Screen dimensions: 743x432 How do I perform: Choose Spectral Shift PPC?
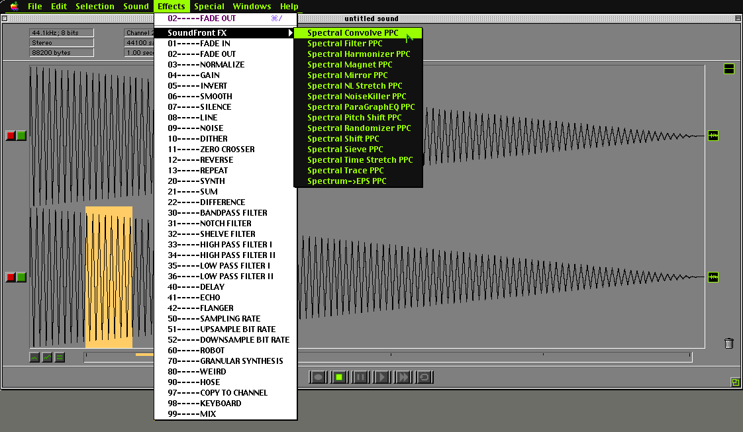358,139
